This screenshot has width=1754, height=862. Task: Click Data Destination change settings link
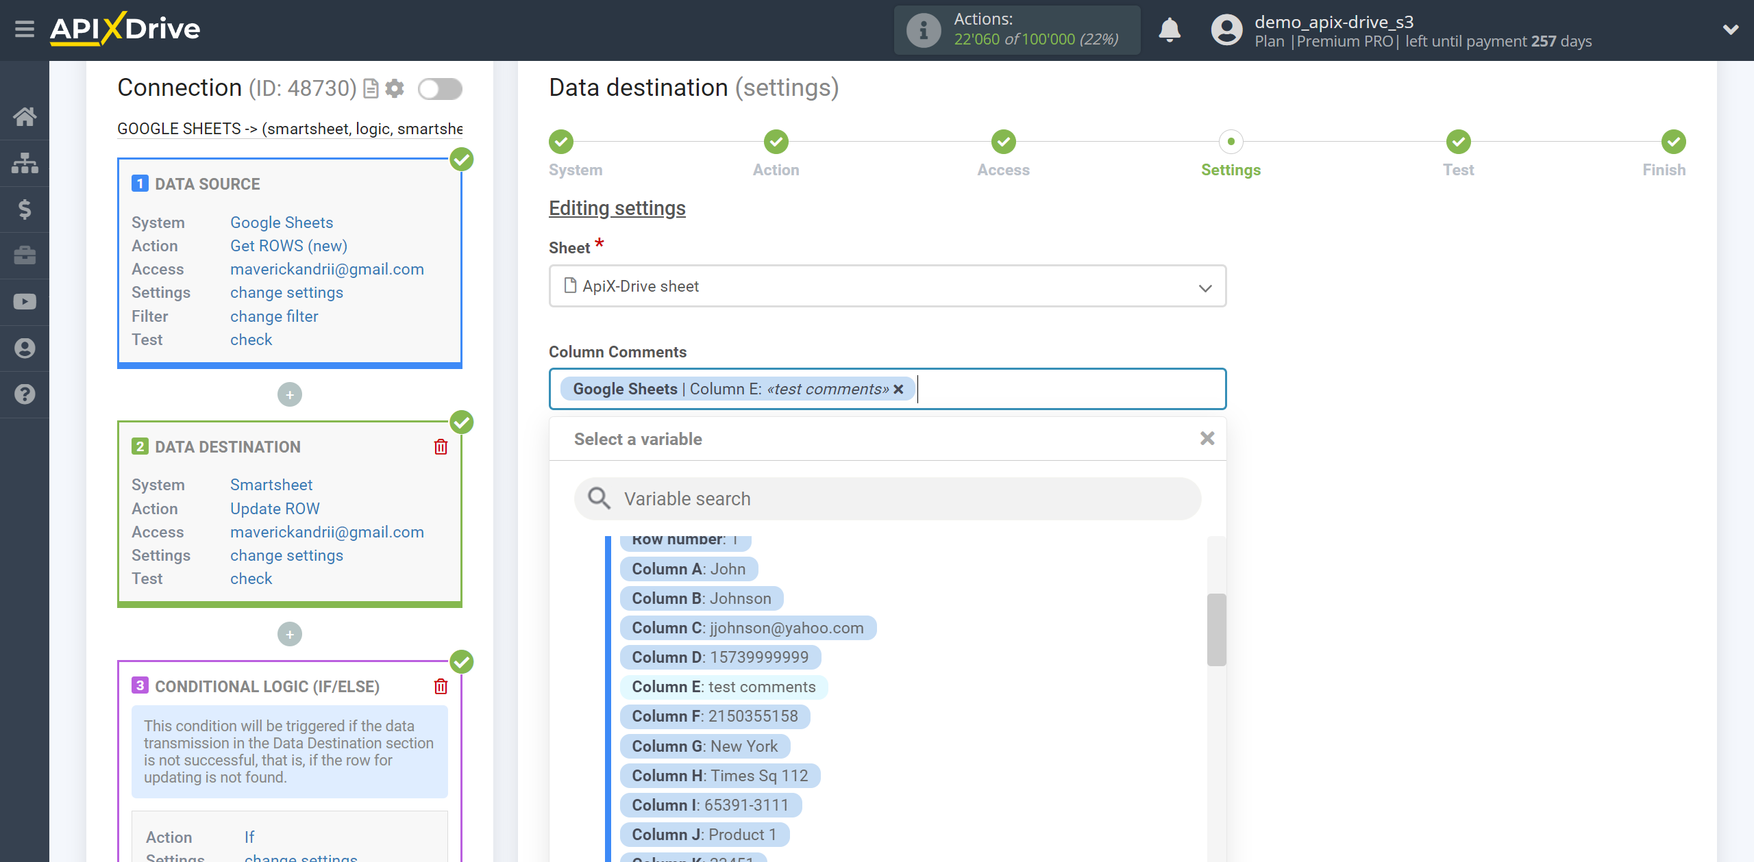coord(286,555)
